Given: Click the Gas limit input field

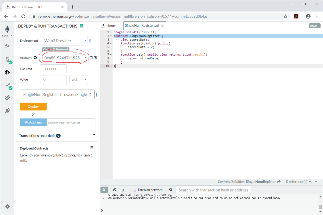Looking at the screenshot, I should point(53,69).
